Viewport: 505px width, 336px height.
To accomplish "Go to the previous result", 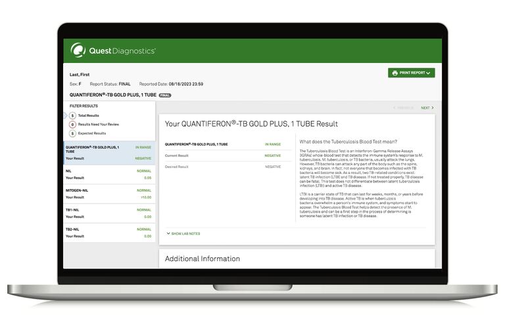I will coord(404,108).
